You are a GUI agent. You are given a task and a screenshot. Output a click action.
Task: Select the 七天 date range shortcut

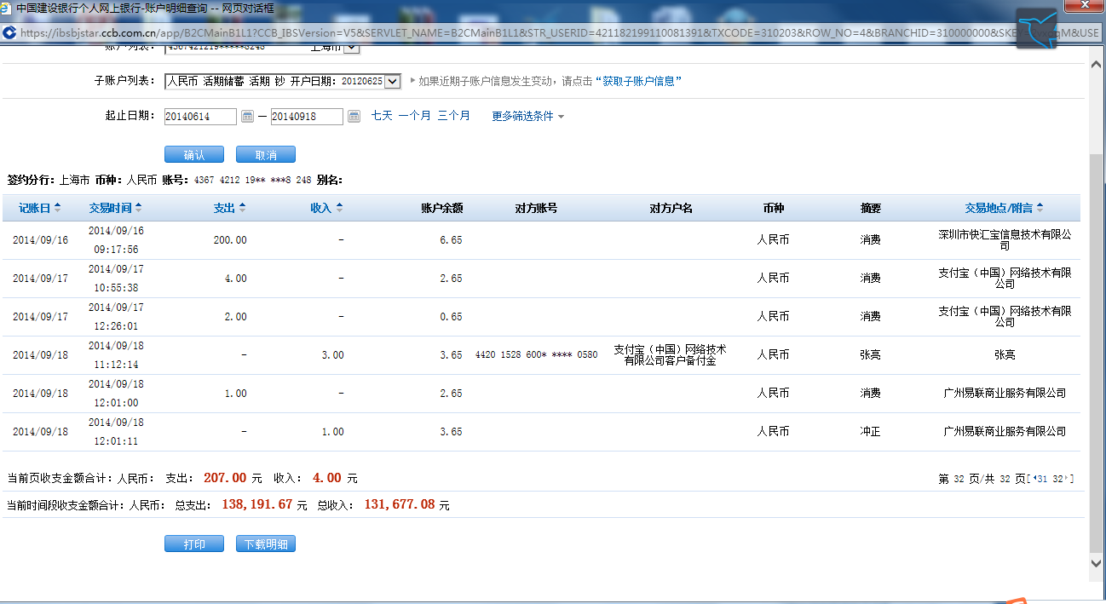click(382, 116)
